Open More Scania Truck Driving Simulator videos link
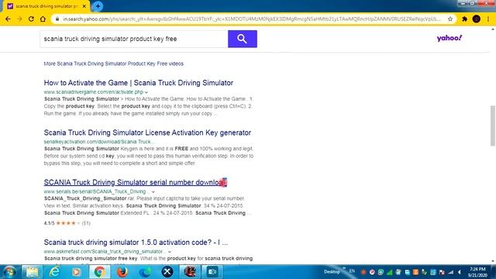Viewport: 496px width, 279px height. pyautogui.click(x=114, y=64)
